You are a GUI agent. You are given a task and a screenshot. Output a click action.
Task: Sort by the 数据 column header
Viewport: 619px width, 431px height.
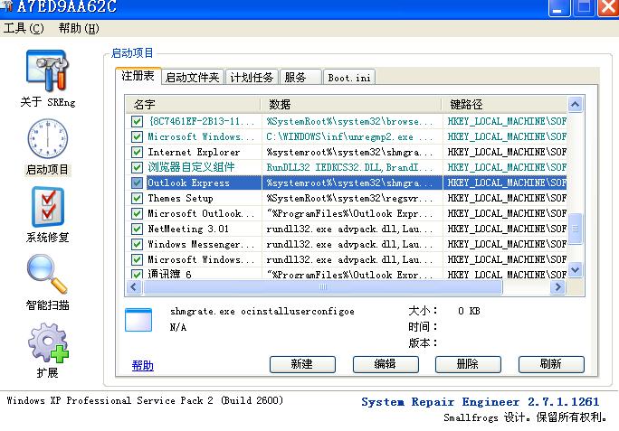tap(351, 105)
